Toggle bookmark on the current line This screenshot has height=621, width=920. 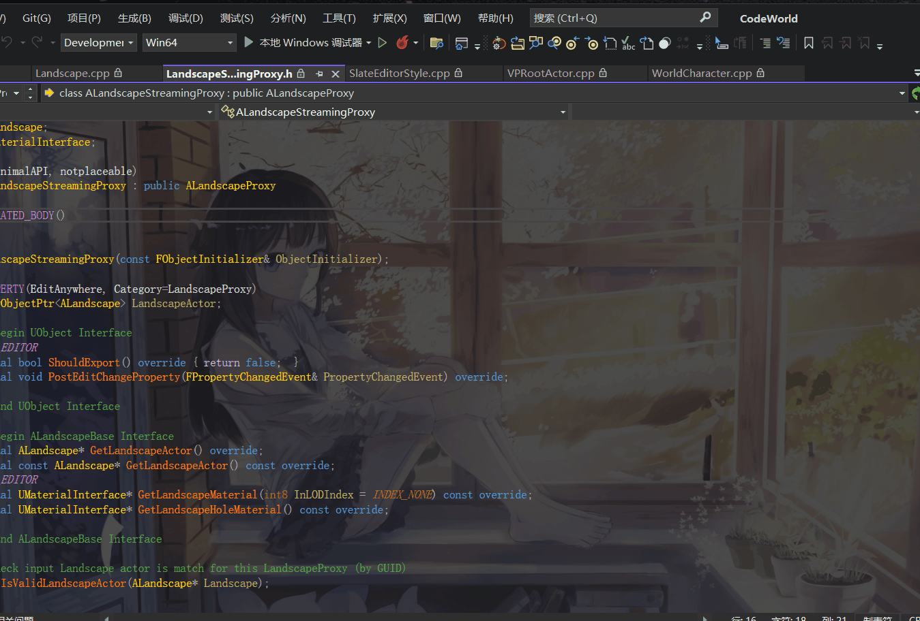(x=808, y=43)
